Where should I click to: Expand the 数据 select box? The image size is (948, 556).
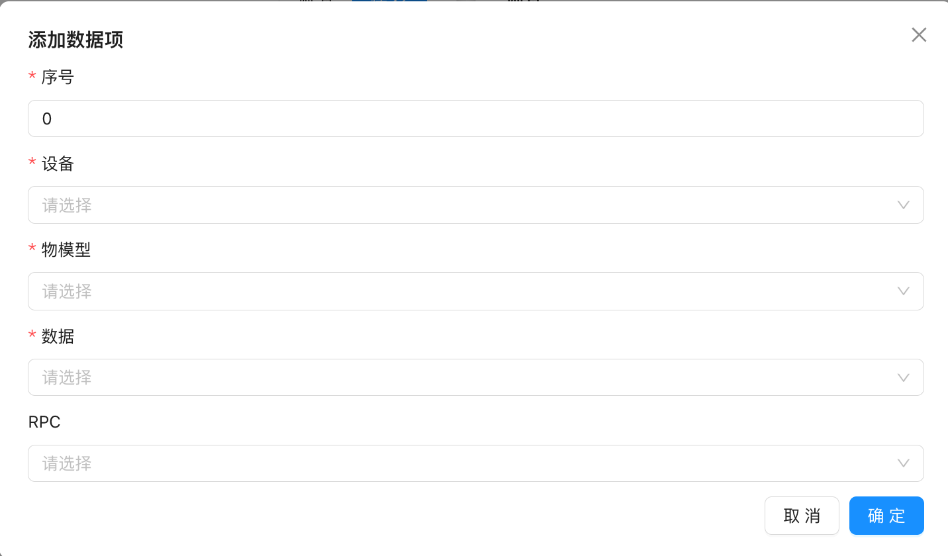(463, 377)
